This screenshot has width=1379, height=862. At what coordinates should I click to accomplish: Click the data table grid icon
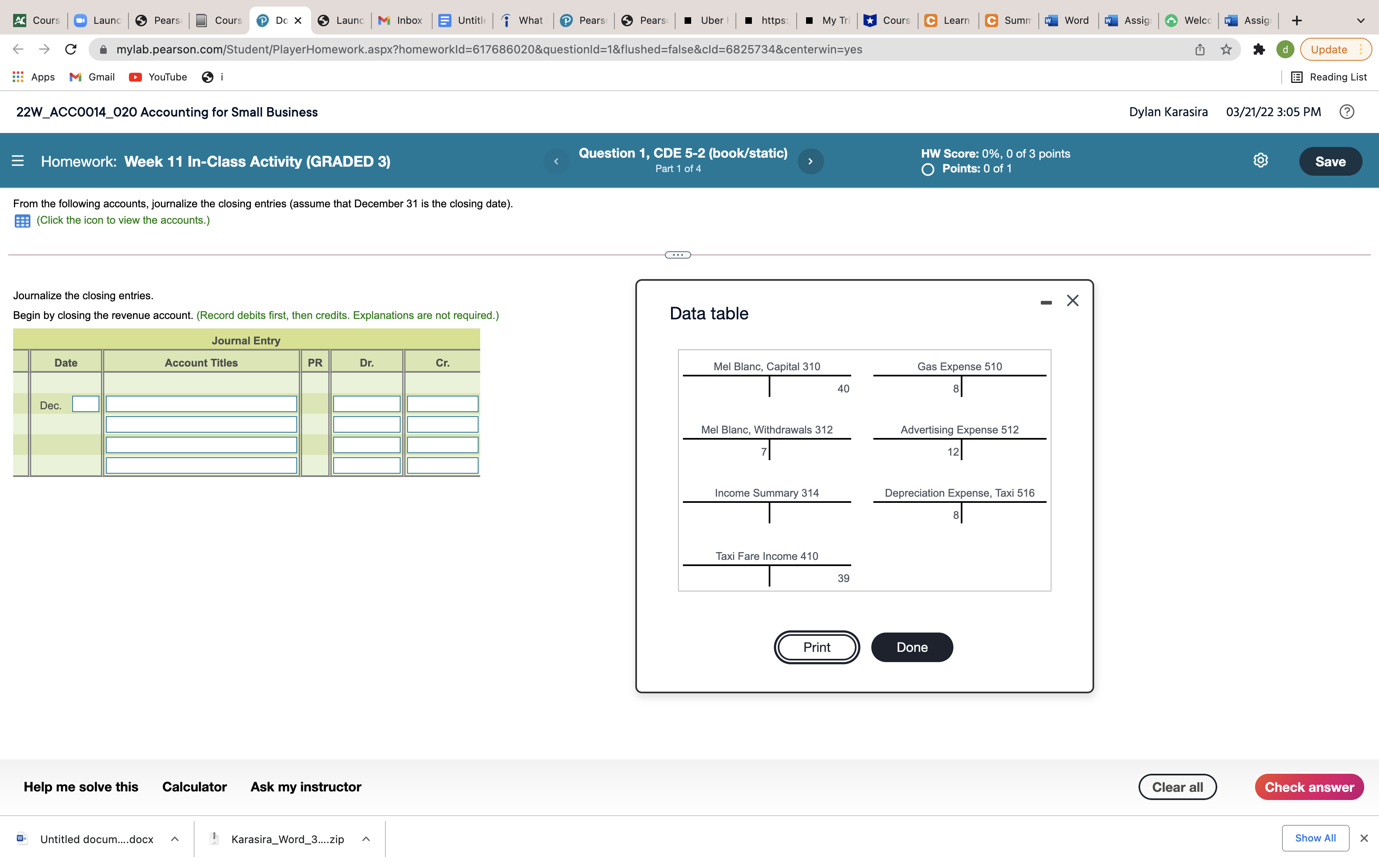point(22,221)
